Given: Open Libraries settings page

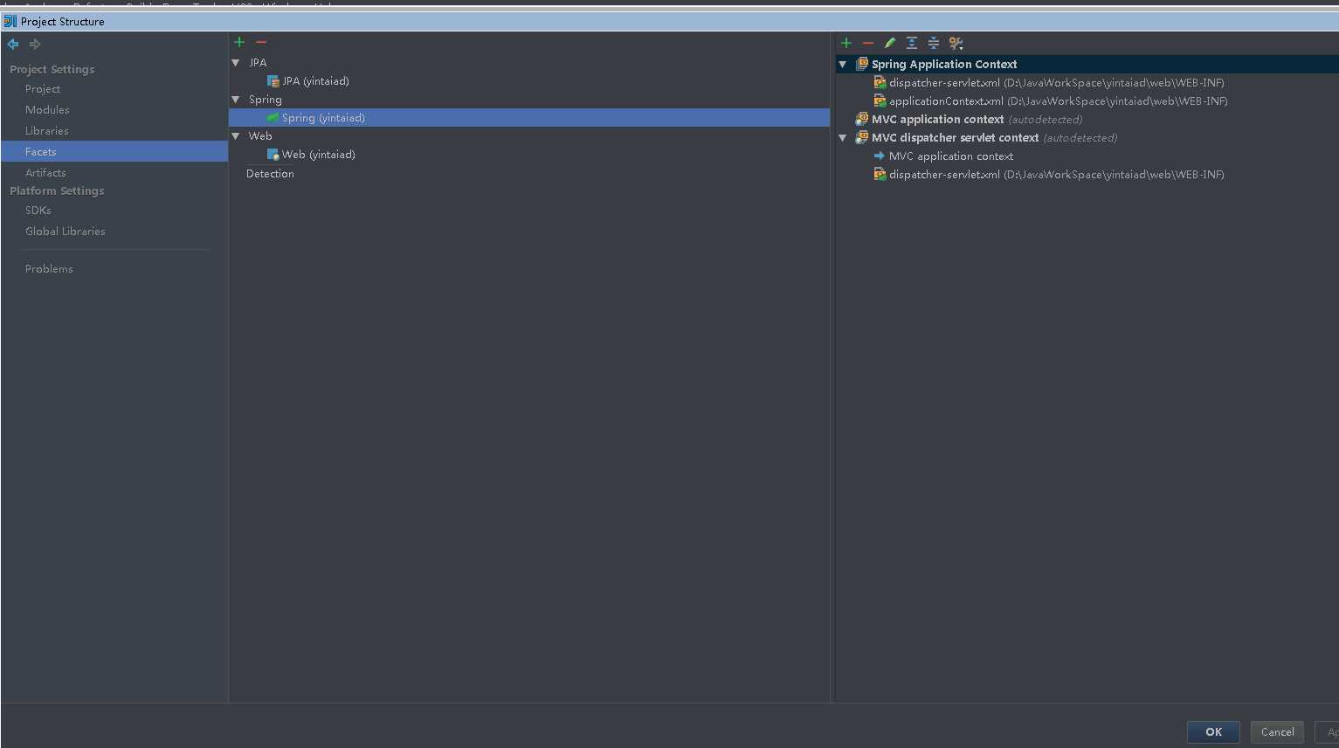Looking at the screenshot, I should [x=47, y=131].
